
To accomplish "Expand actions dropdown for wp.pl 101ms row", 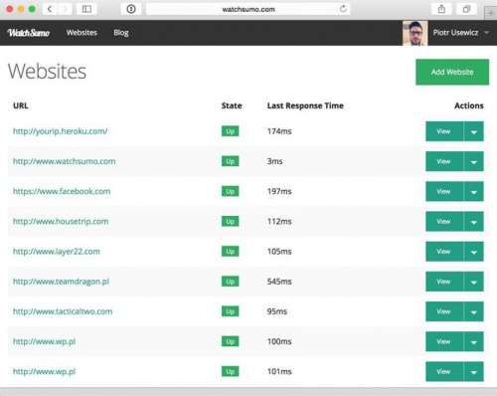I will pos(474,371).
